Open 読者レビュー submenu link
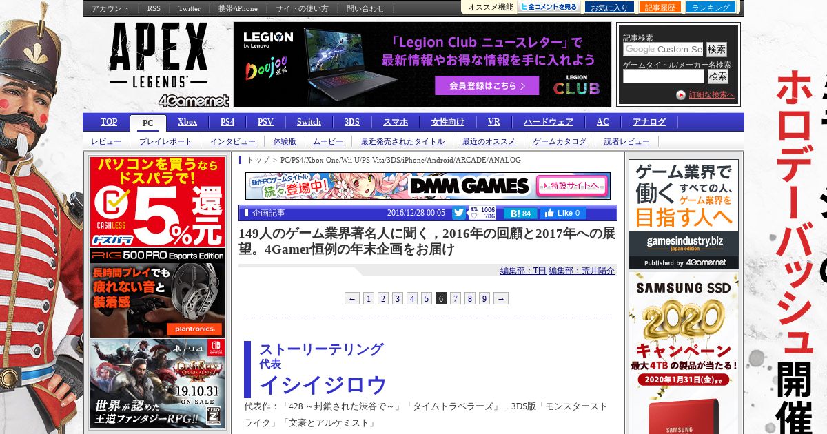 click(x=626, y=141)
